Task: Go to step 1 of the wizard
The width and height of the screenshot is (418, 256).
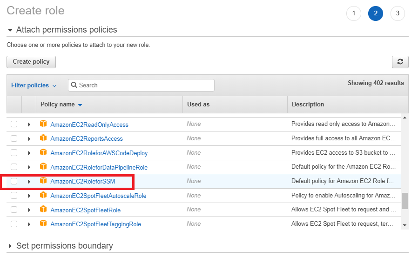Action: (354, 13)
